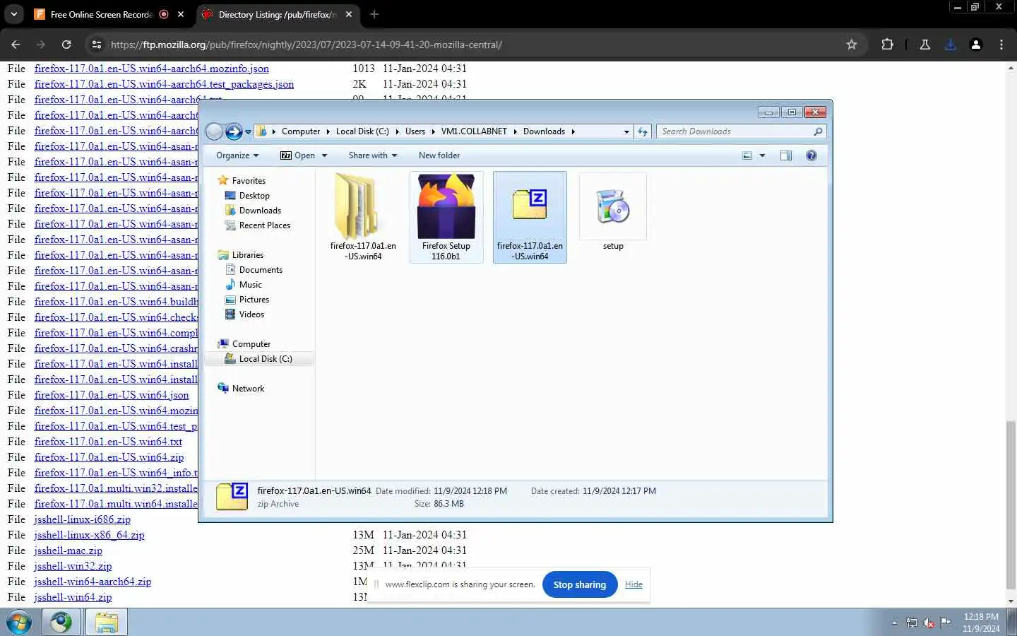The width and height of the screenshot is (1017, 636).
Task: Select the Firefox Setup 116.0b1 file
Action: [x=446, y=217]
